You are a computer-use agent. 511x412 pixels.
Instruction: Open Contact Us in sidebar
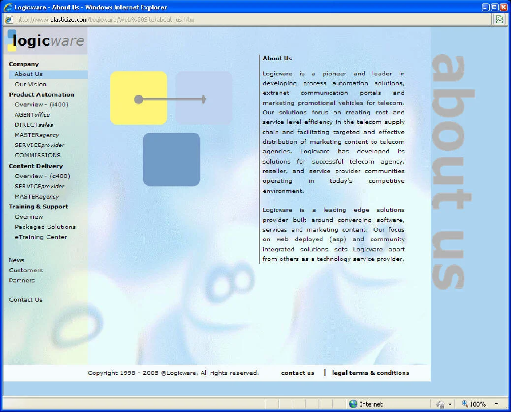26,300
